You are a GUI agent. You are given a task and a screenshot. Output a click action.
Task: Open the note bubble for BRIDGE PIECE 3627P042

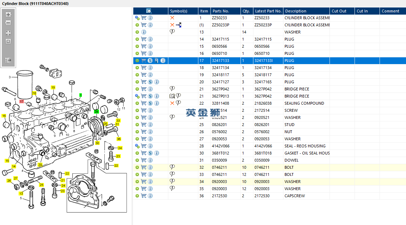pyautogui.click(x=172, y=89)
